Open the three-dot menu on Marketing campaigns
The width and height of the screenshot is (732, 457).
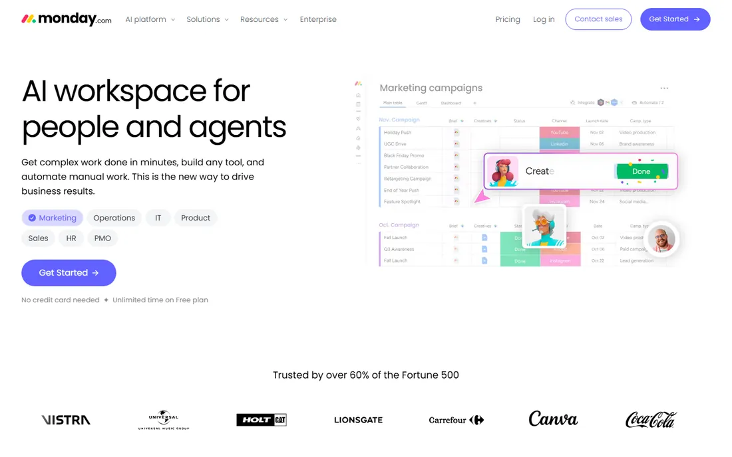coord(664,88)
